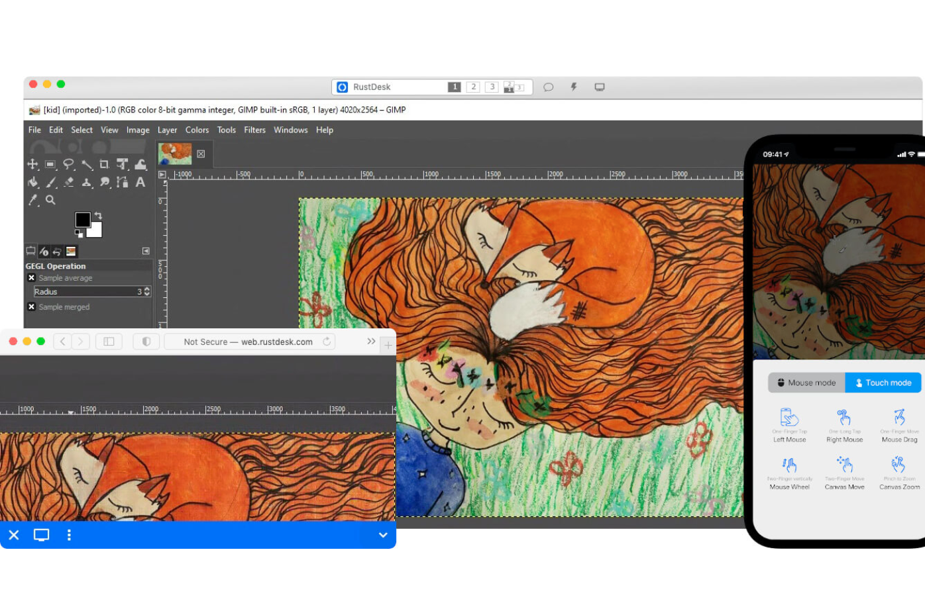Open the Image menu in GIMP
The image size is (925, 613).
[x=138, y=130]
